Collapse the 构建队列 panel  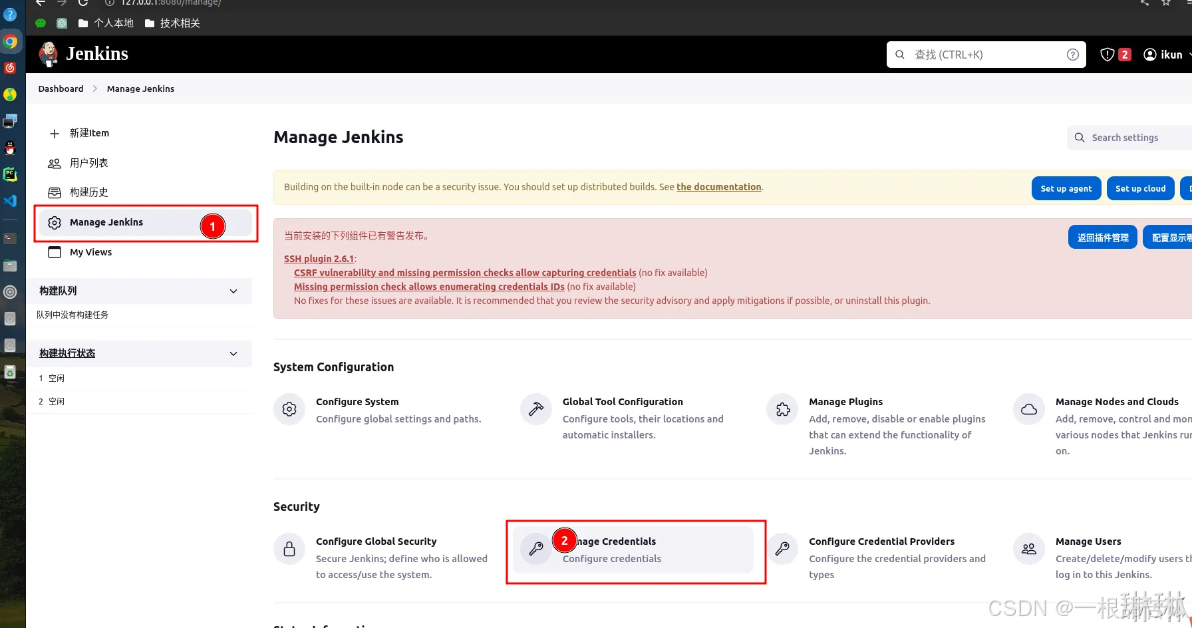coord(233,291)
